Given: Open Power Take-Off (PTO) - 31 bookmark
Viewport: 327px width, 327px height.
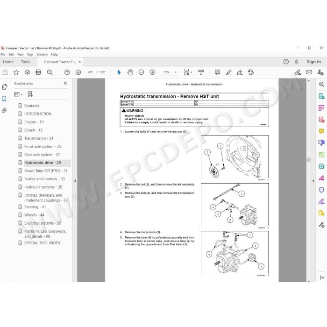Looking at the screenshot, I should click(46, 171).
